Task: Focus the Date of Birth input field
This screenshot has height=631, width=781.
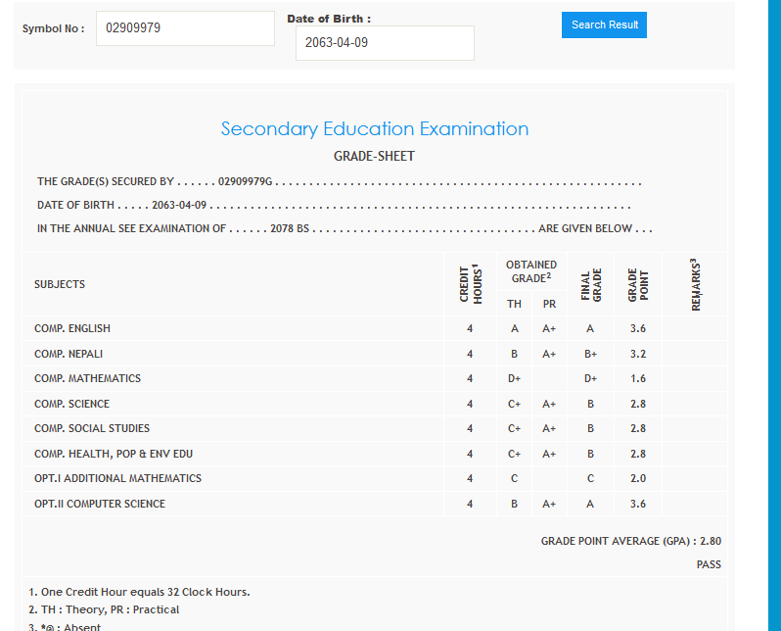Action: click(x=385, y=43)
